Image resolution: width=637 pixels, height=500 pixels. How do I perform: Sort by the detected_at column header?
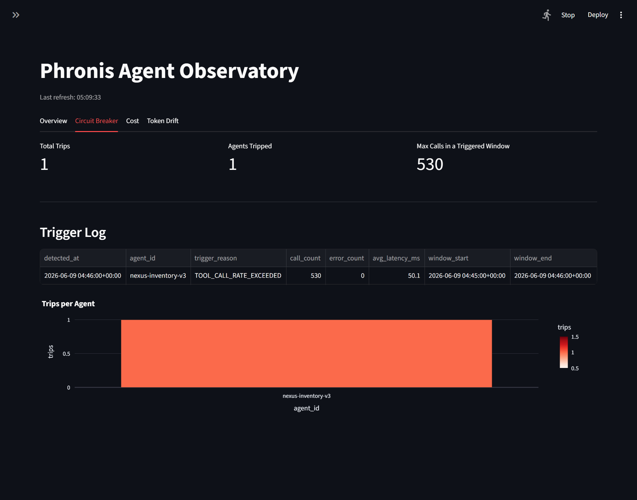coord(83,258)
